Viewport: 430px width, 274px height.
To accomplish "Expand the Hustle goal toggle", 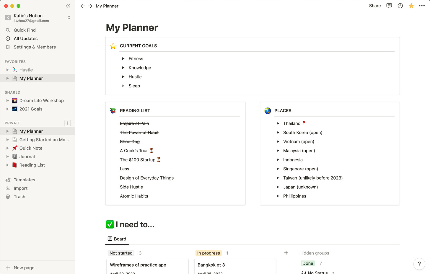I will [x=123, y=77].
